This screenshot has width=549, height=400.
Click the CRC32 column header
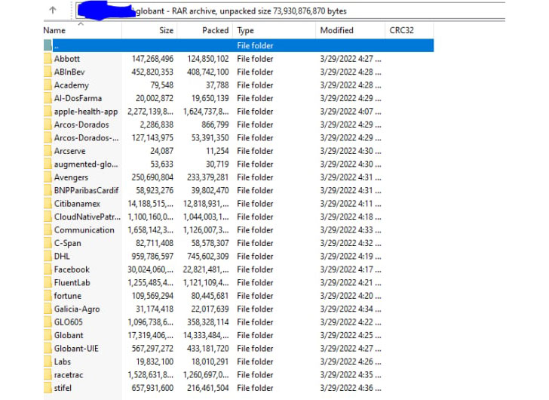pyautogui.click(x=400, y=30)
